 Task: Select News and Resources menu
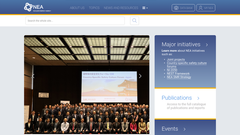tap(121, 8)
